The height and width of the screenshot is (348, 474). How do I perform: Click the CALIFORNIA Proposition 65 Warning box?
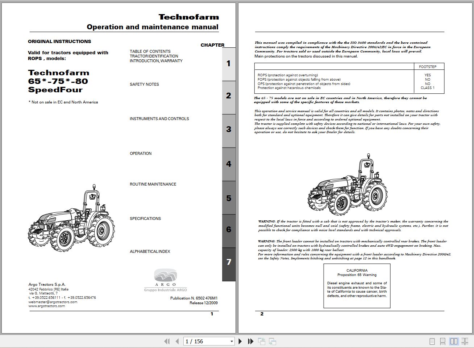tap(357, 286)
